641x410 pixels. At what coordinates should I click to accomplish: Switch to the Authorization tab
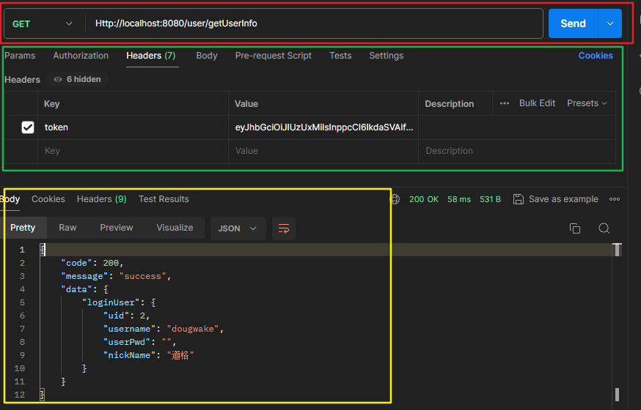[81, 56]
